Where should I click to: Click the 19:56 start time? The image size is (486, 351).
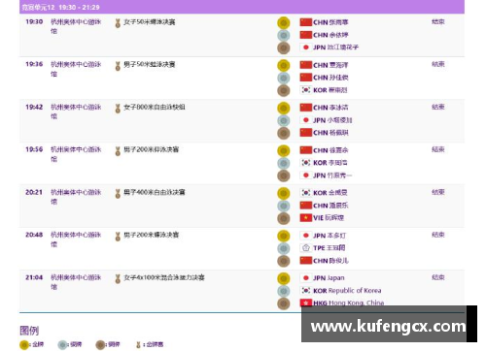[x=34, y=149]
